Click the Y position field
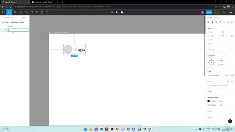This screenshot has width=235, height=132. [x=224, y=32]
